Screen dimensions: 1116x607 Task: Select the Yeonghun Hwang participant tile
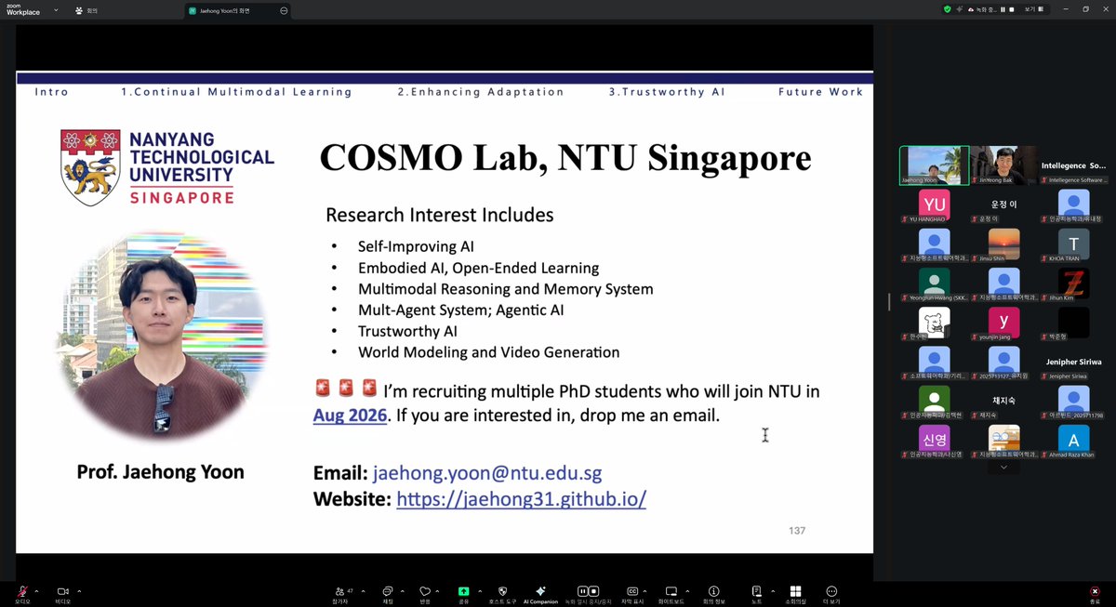(x=934, y=283)
